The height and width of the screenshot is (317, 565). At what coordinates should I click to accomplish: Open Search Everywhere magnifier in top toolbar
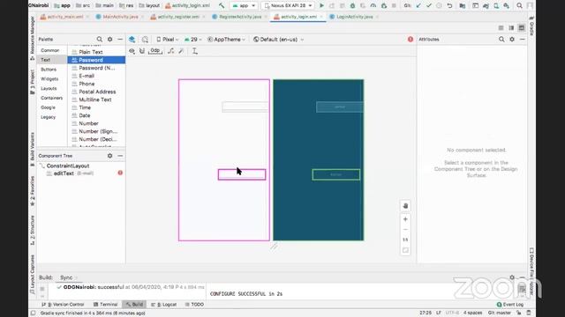click(519, 6)
